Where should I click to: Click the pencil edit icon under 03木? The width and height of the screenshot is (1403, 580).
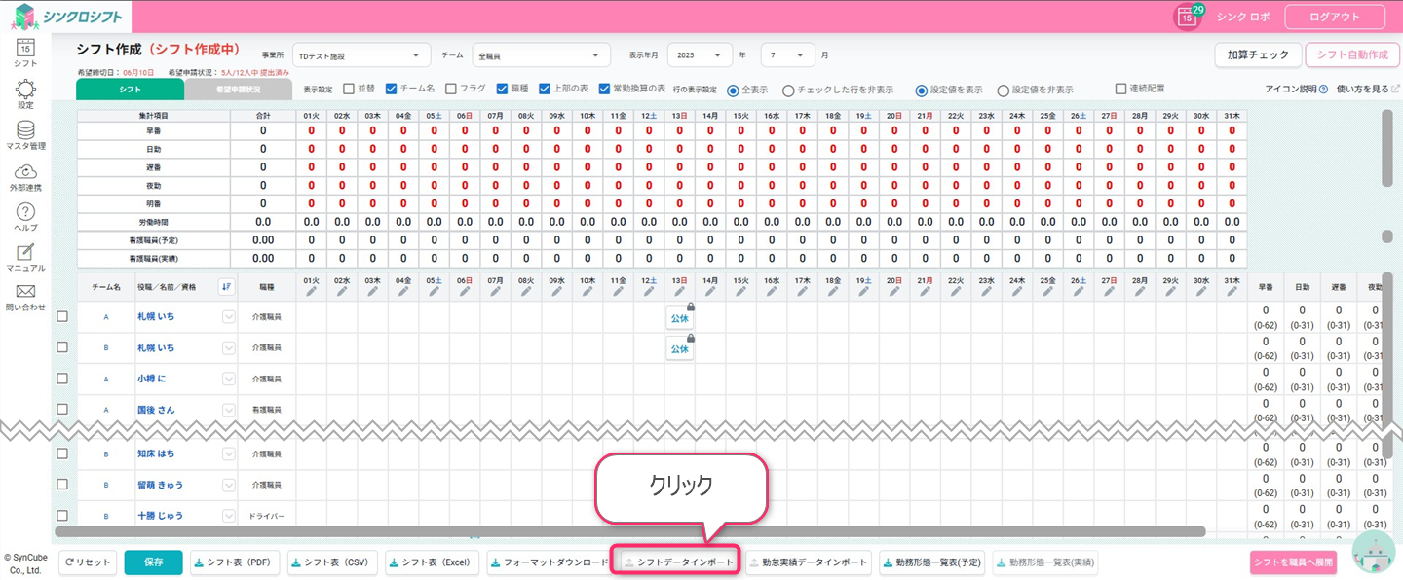click(373, 291)
